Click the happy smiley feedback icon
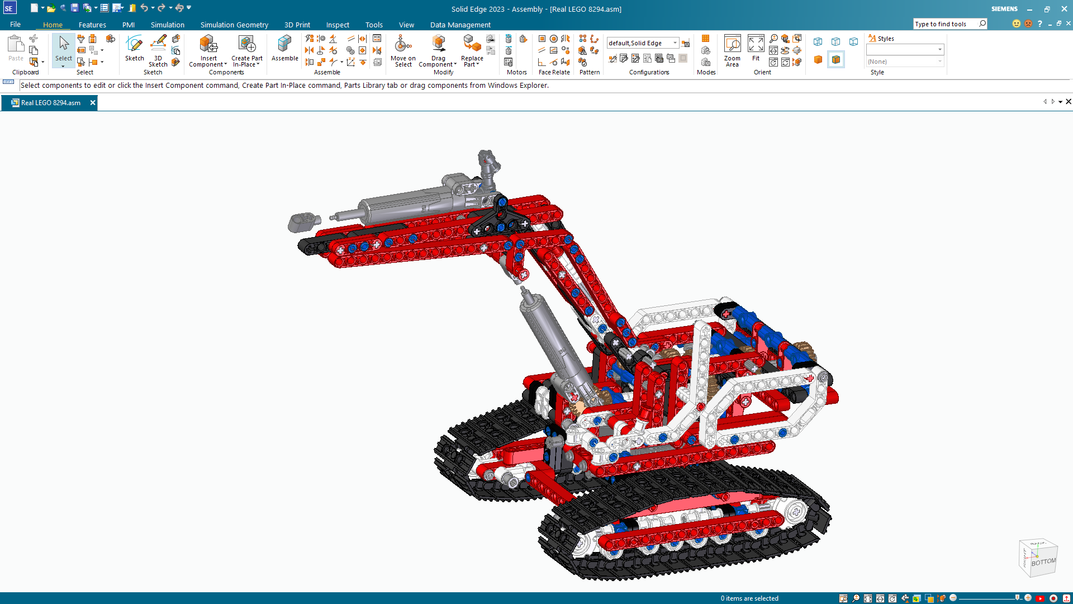The height and width of the screenshot is (604, 1073). click(x=1016, y=23)
